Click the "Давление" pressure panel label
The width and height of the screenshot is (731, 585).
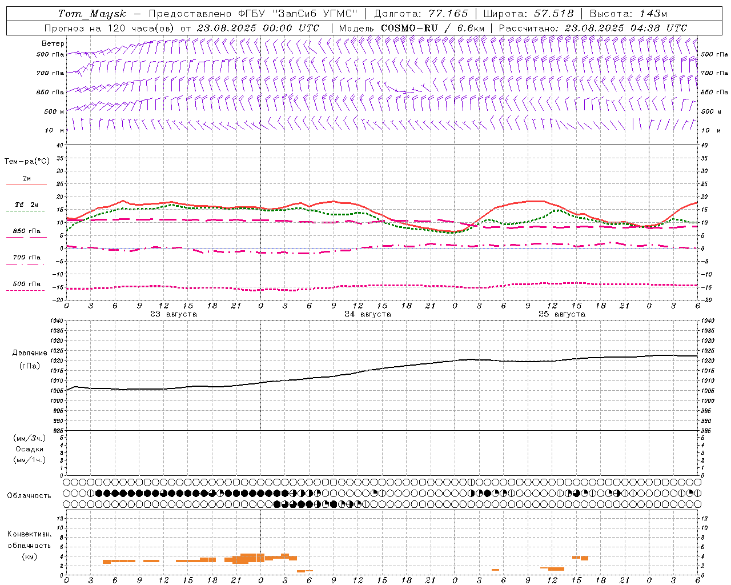[x=30, y=353]
